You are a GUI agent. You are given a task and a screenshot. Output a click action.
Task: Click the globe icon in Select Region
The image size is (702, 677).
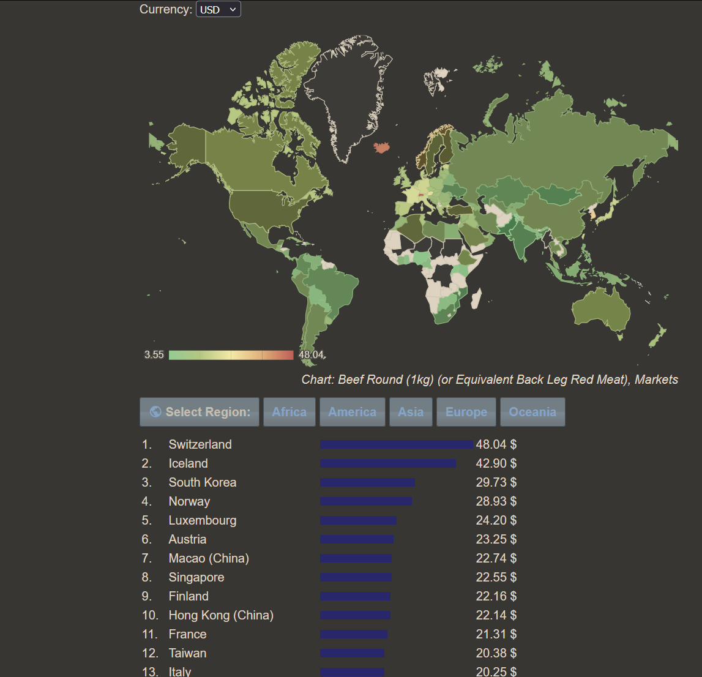point(155,411)
